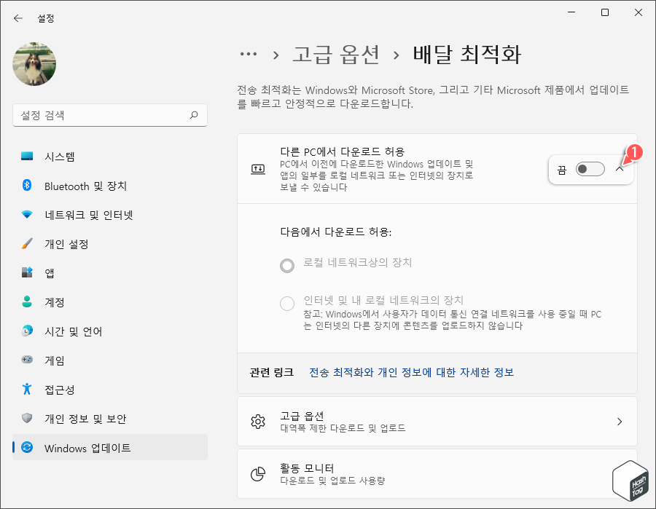
Task: Close the settings window
Action: click(639, 12)
